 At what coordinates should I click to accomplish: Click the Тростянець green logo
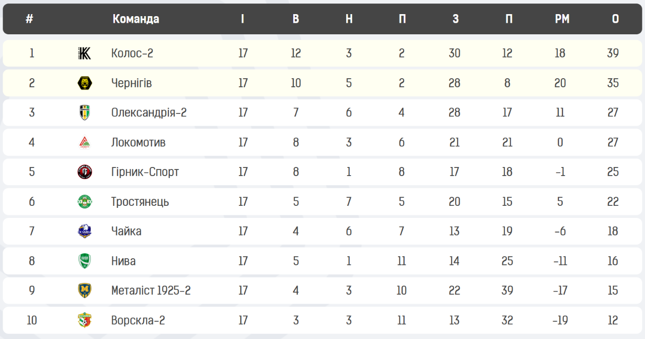click(85, 202)
